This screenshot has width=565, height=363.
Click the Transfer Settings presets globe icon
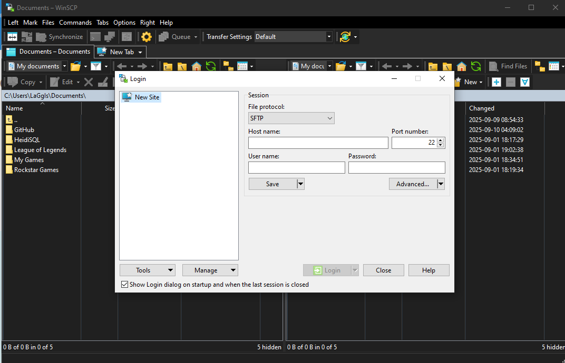(x=345, y=37)
